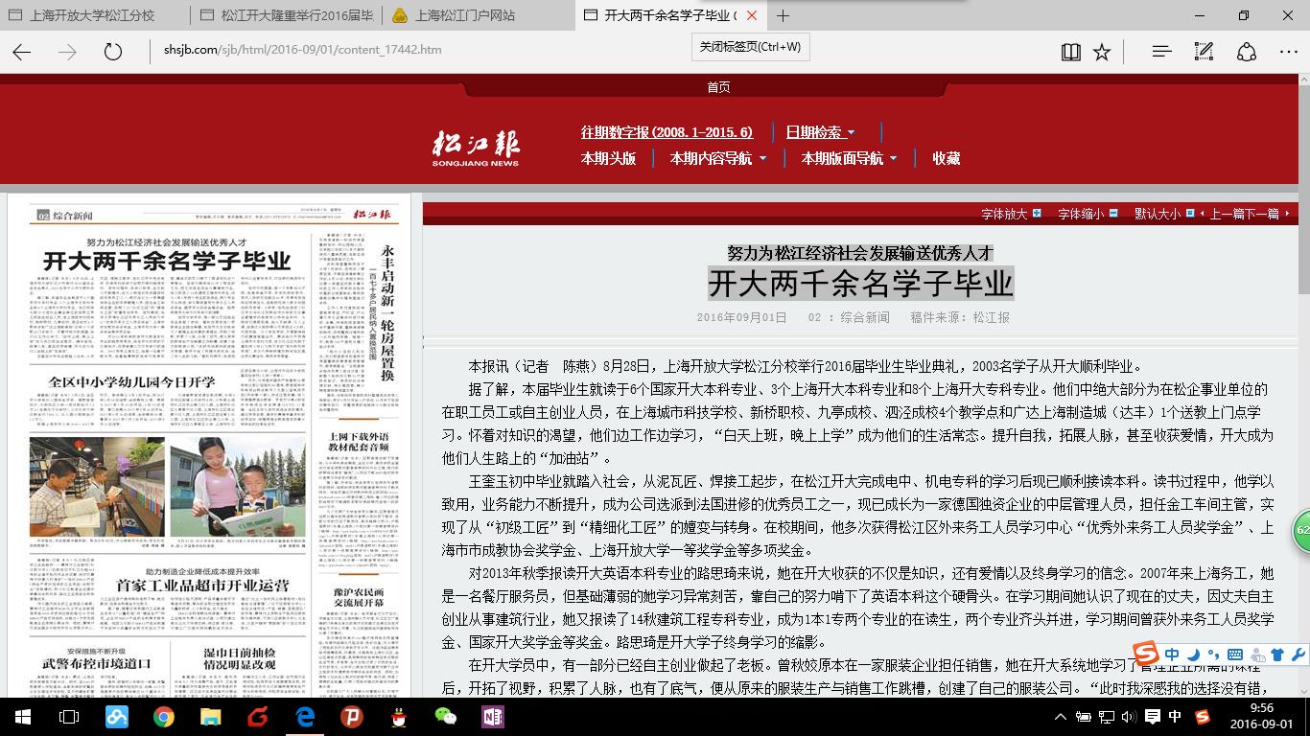
Task: Open WeChat from the taskbar
Action: click(445, 716)
